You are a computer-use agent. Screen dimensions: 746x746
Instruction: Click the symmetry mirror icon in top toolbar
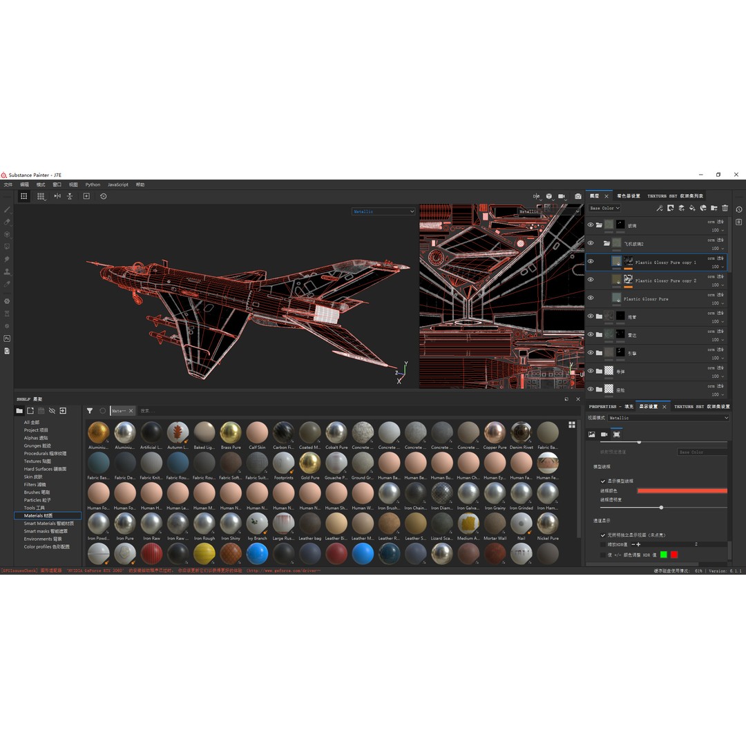[57, 196]
